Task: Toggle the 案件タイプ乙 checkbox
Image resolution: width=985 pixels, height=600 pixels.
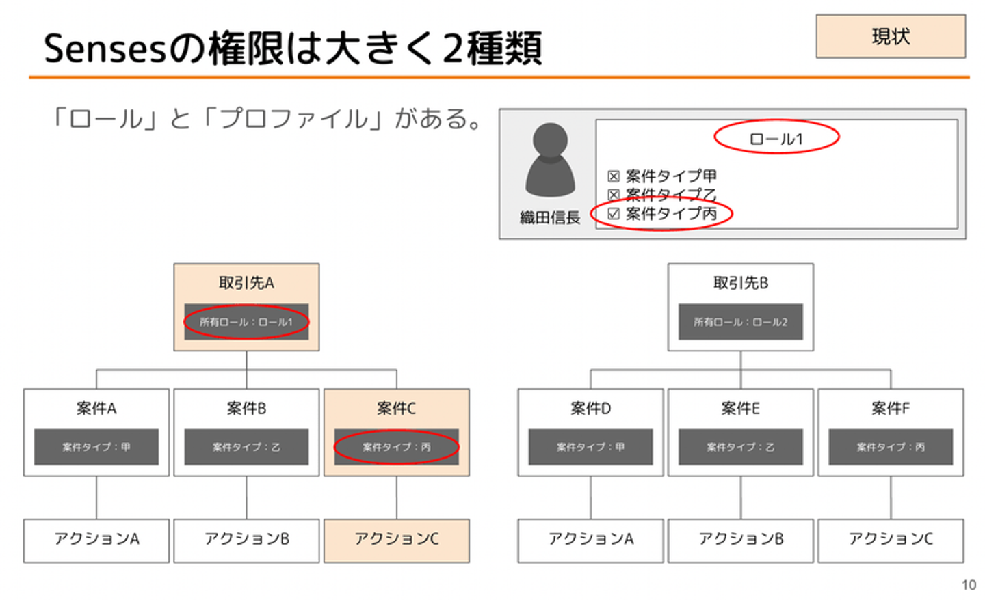Action: (x=614, y=195)
